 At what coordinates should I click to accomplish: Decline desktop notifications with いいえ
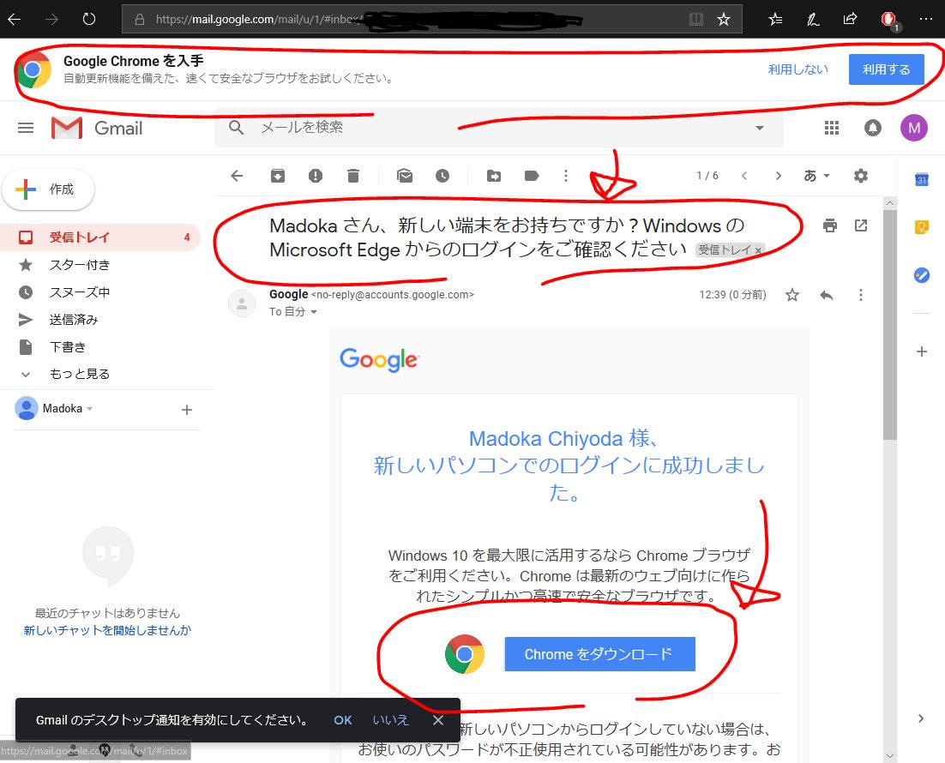(x=390, y=720)
